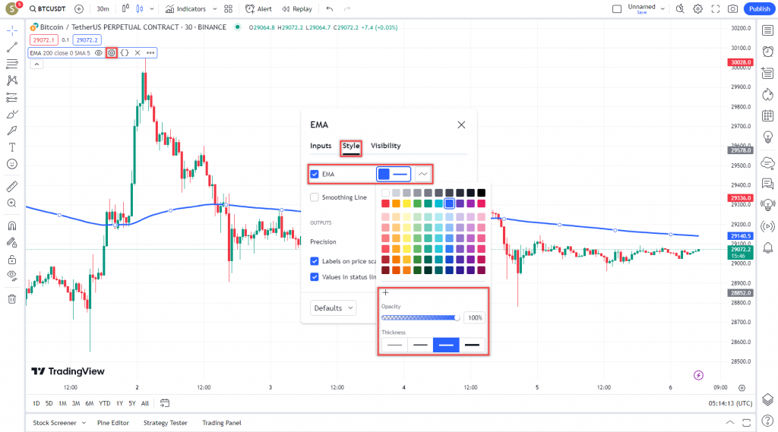
Task: Open EMA indicator settings gear
Action: coord(112,52)
